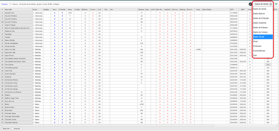This screenshot has width=279, height=131.
Task: Select the Cream Cheese row description
Action: tap(18, 25)
